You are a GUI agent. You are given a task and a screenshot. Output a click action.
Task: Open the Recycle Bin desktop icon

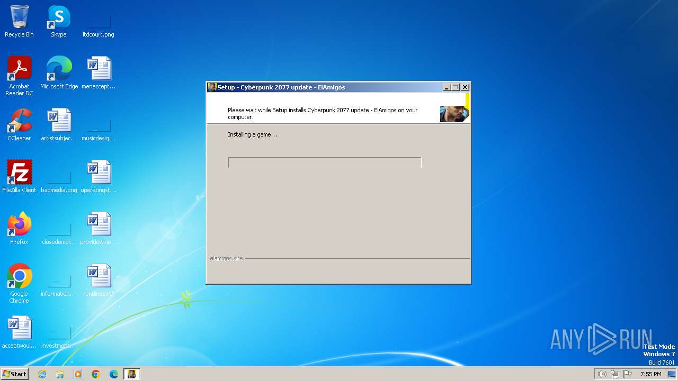point(19,21)
